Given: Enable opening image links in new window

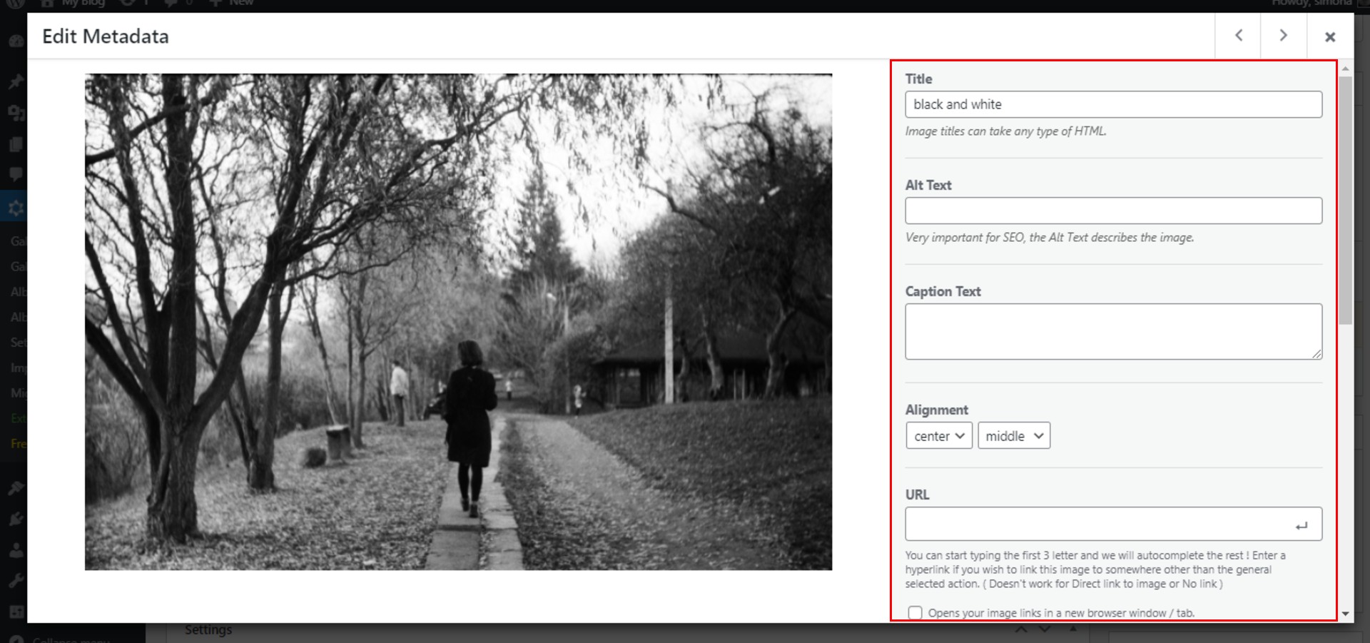Looking at the screenshot, I should pos(915,612).
